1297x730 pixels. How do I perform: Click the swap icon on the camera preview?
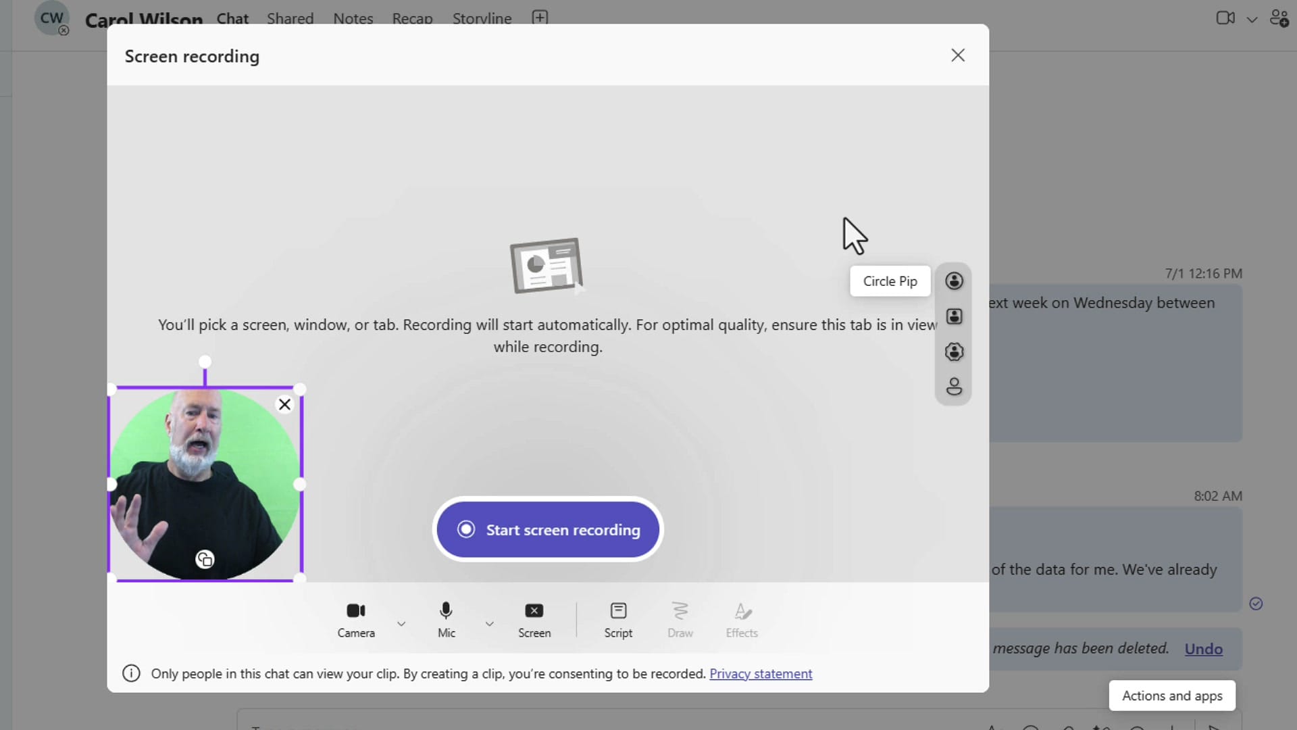205,559
